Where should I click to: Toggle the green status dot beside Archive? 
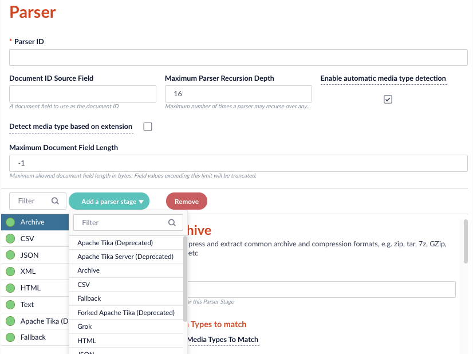click(10, 222)
